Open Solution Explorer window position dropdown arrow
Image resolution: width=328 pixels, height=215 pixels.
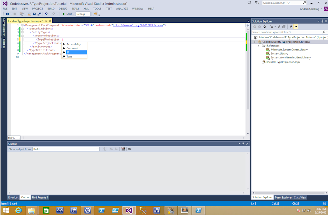(319, 21)
